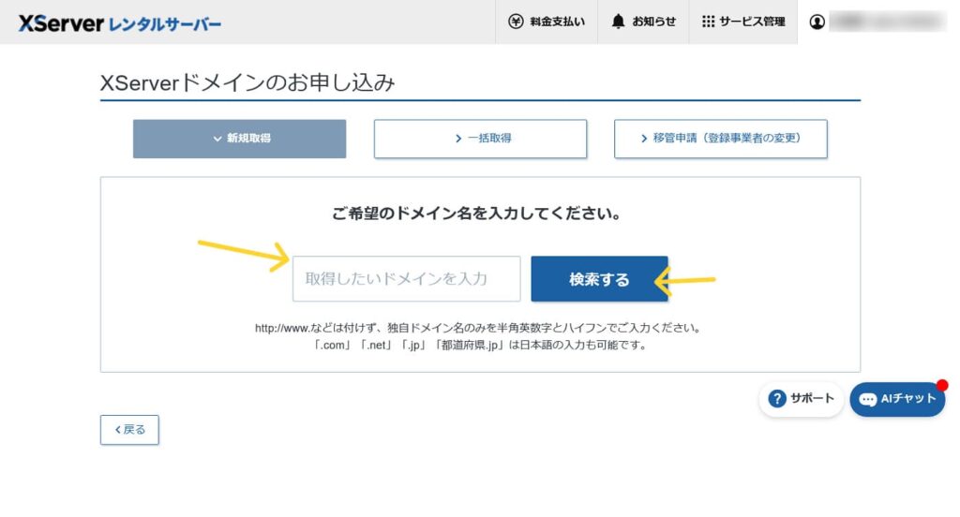Click the XServer レンタルサーバー logo
Image resolution: width=960 pixels, height=517 pixels.
coord(119,23)
